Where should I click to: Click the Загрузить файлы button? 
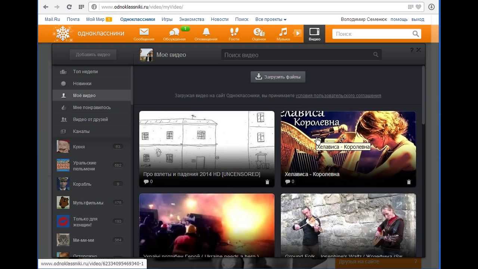tap(278, 77)
